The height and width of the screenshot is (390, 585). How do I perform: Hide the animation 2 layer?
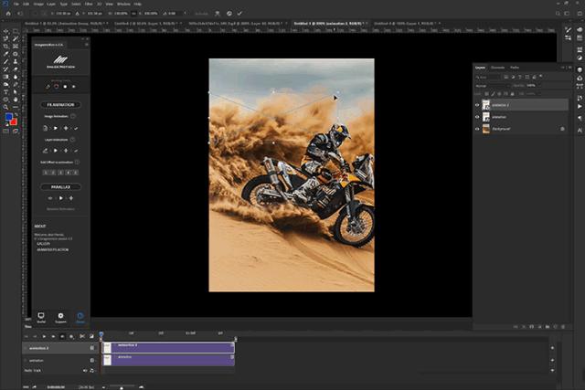(476, 105)
